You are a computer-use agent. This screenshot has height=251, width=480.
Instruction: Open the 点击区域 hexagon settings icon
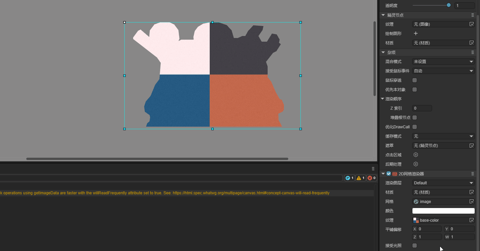(x=415, y=155)
